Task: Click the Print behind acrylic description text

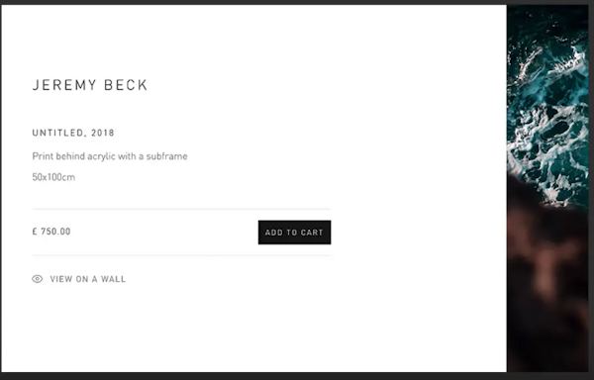Action: 110,156
